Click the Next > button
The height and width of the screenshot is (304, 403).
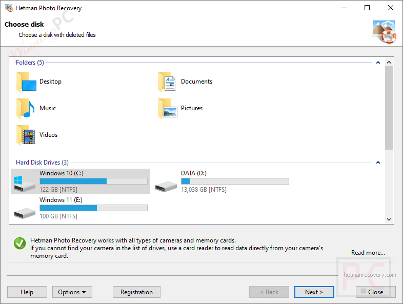(314, 292)
